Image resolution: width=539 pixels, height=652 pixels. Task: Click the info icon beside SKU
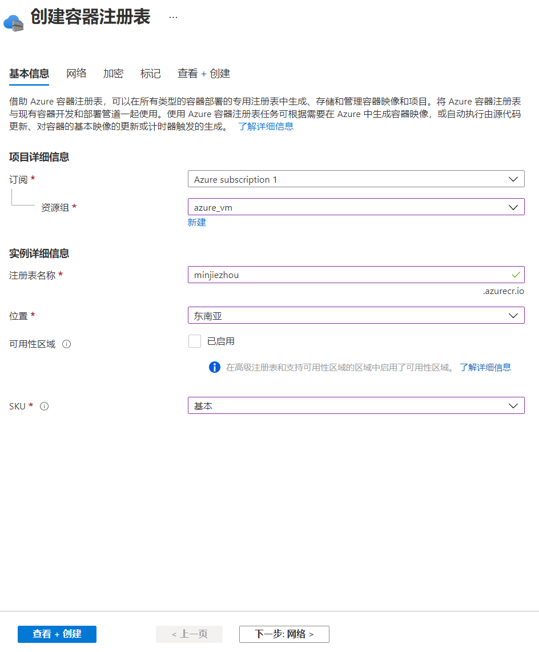(x=44, y=407)
